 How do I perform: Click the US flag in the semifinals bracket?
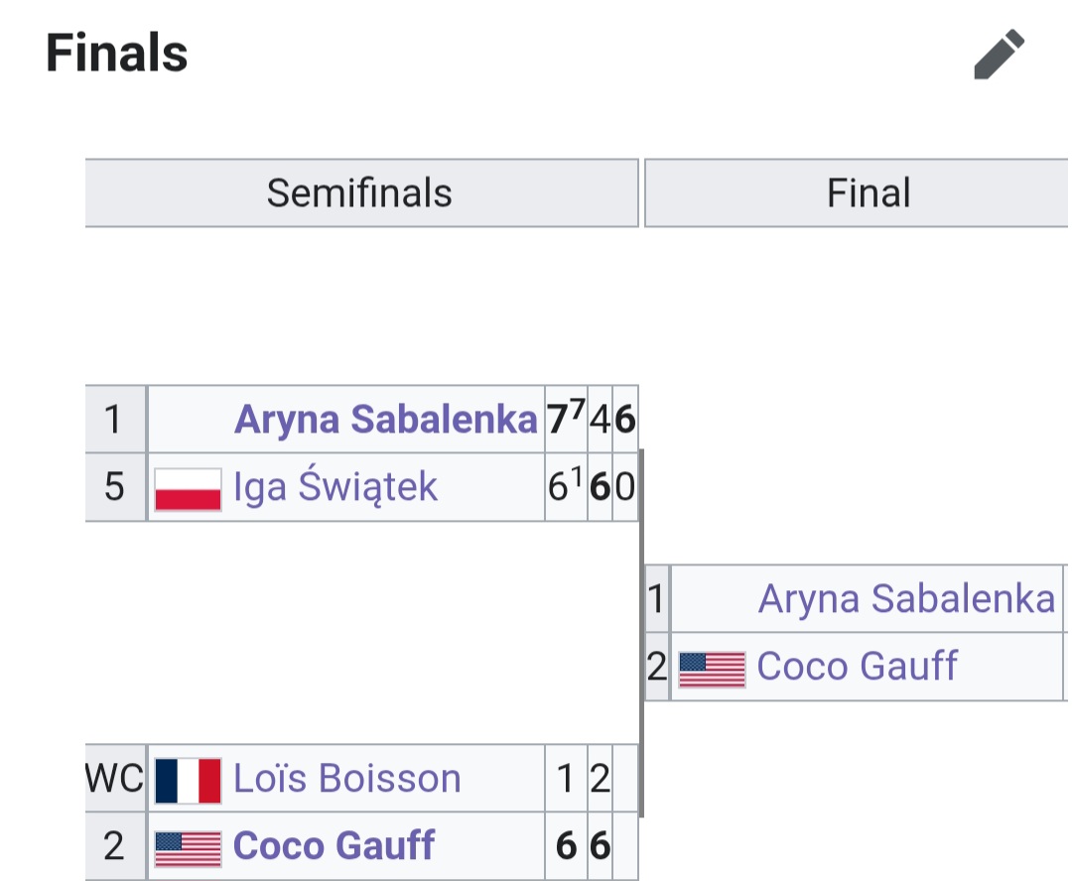click(x=188, y=847)
